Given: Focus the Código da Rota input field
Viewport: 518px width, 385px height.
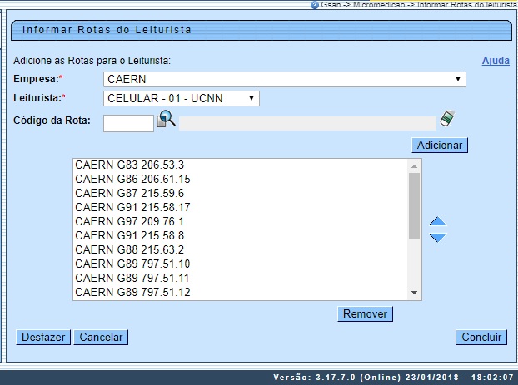Looking at the screenshot, I should (129, 123).
